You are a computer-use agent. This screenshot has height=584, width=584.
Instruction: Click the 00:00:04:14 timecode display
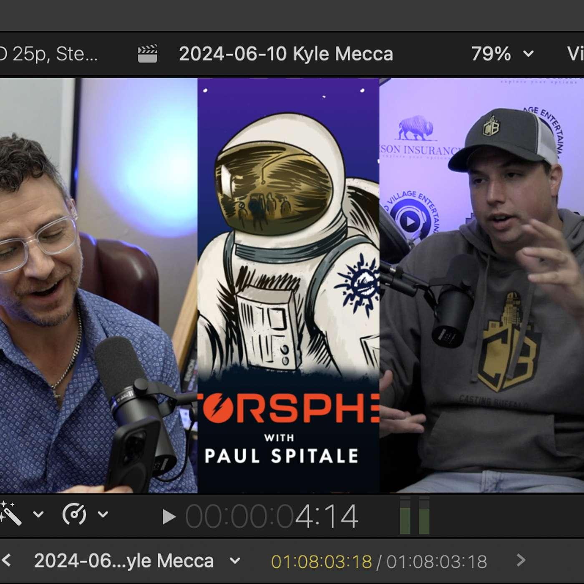272,517
